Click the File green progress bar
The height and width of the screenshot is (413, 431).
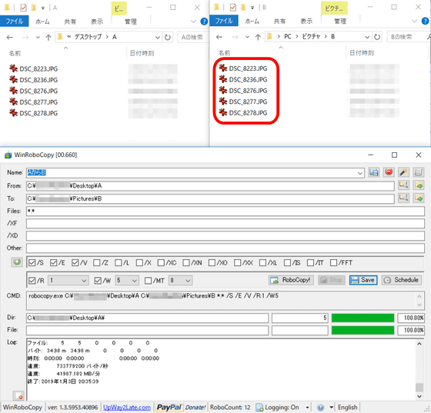363,330
